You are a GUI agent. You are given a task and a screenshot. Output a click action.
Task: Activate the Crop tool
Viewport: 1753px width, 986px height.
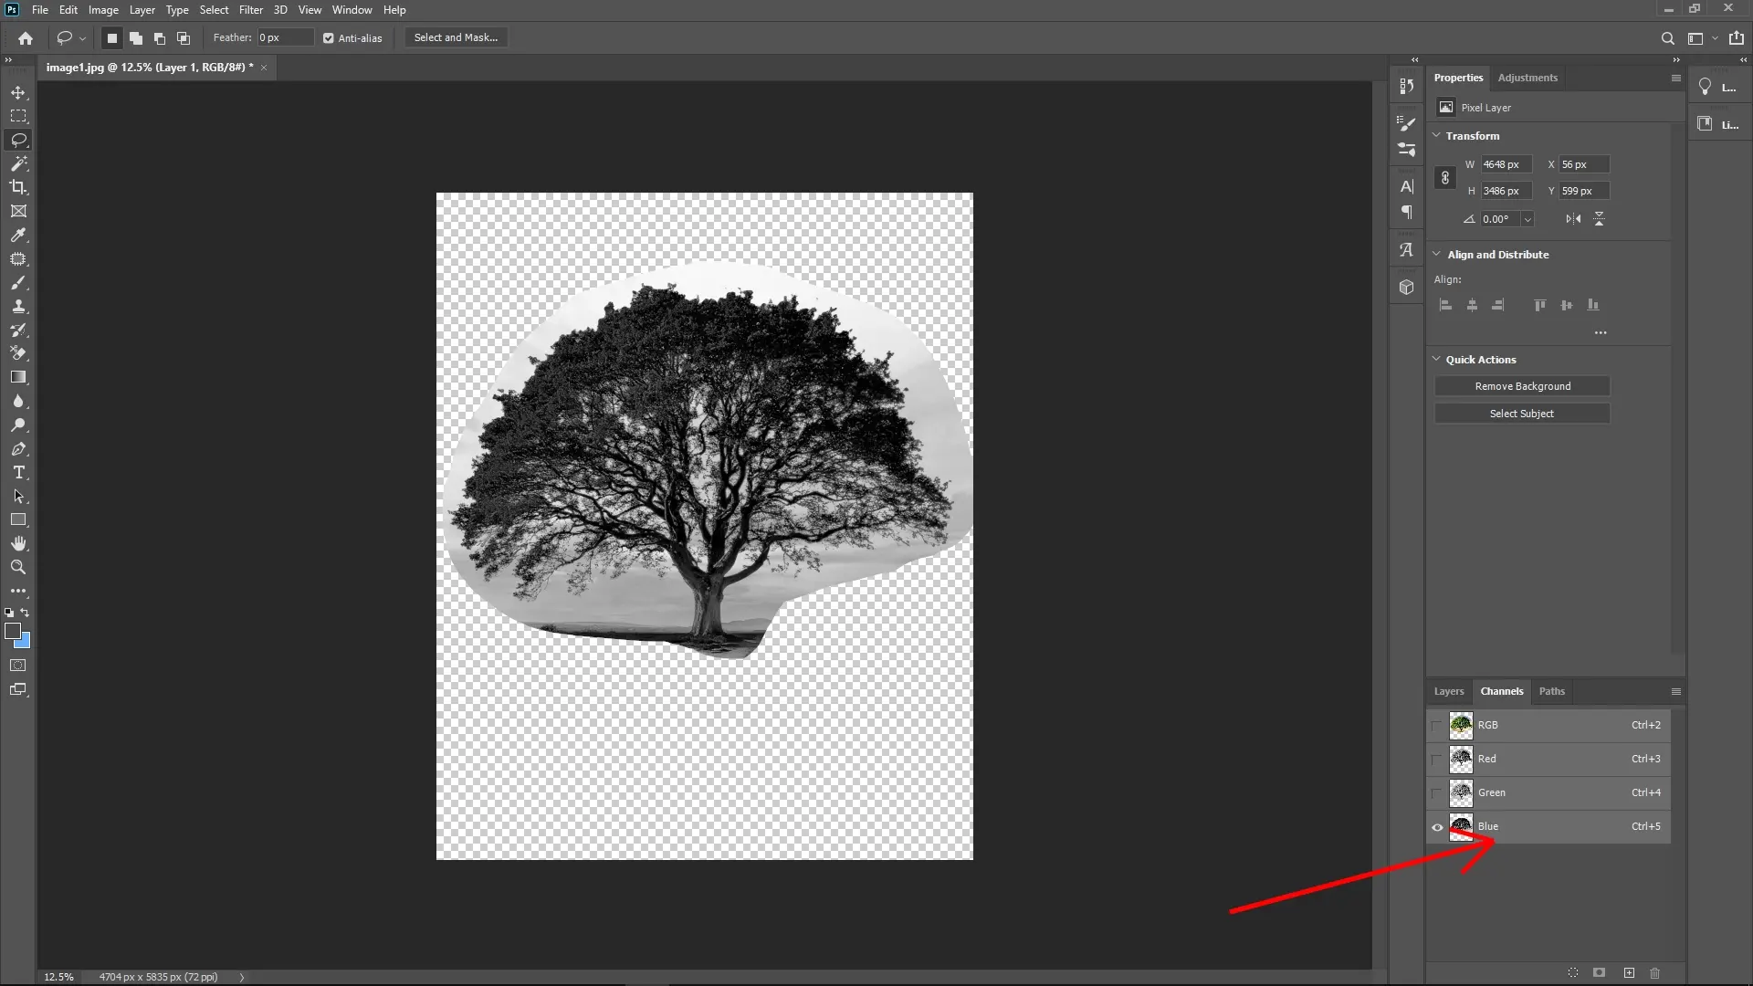(18, 187)
